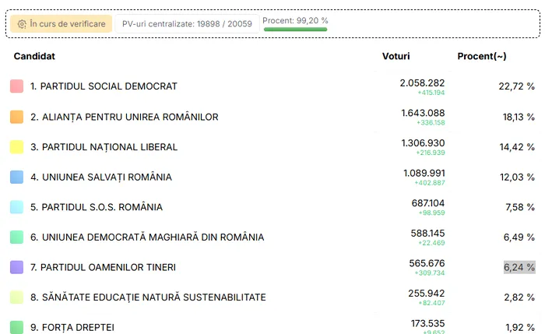Image resolution: width=545 pixels, height=334 pixels.
Task: Select the Uniunea Democrată Maghiară din România name
Action: coord(147,237)
